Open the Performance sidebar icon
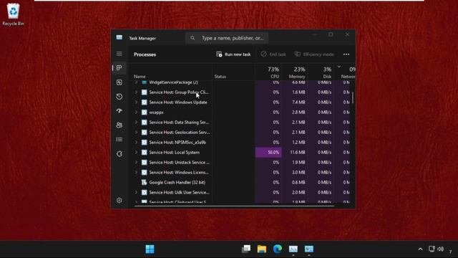This screenshot has width=458, height=258. [120, 82]
